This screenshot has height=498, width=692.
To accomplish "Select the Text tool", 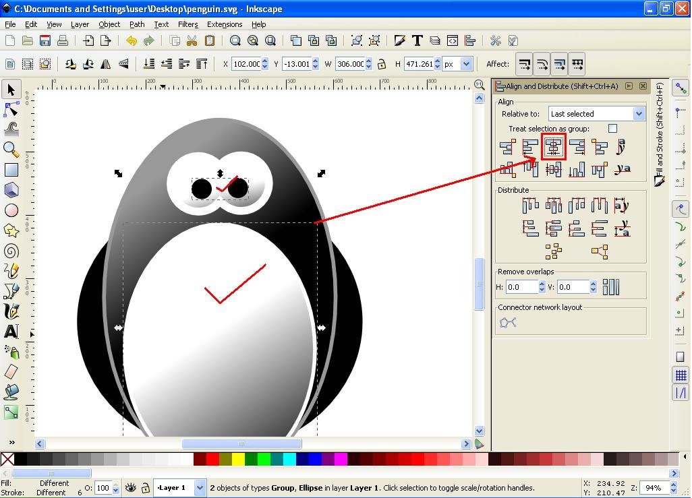I will point(10,332).
